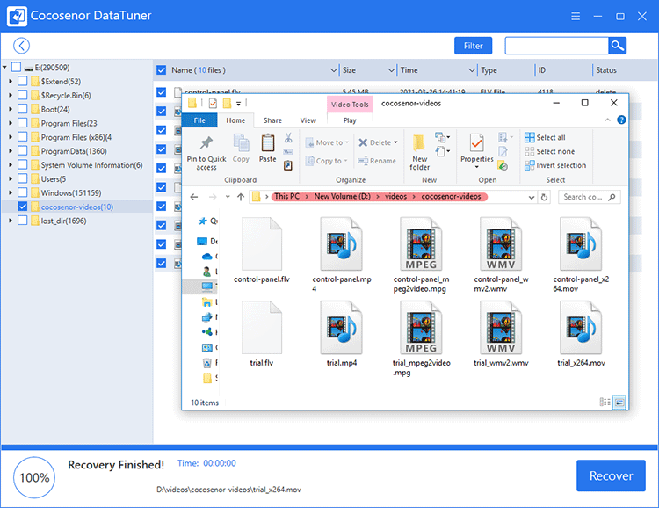Click the Recover button

(x=611, y=475)
